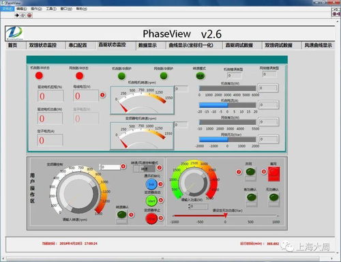The height and width of the screenshot is (262, 341).
Task: Click the red reactive power (Var) slider handle
Action: (226, 215)
